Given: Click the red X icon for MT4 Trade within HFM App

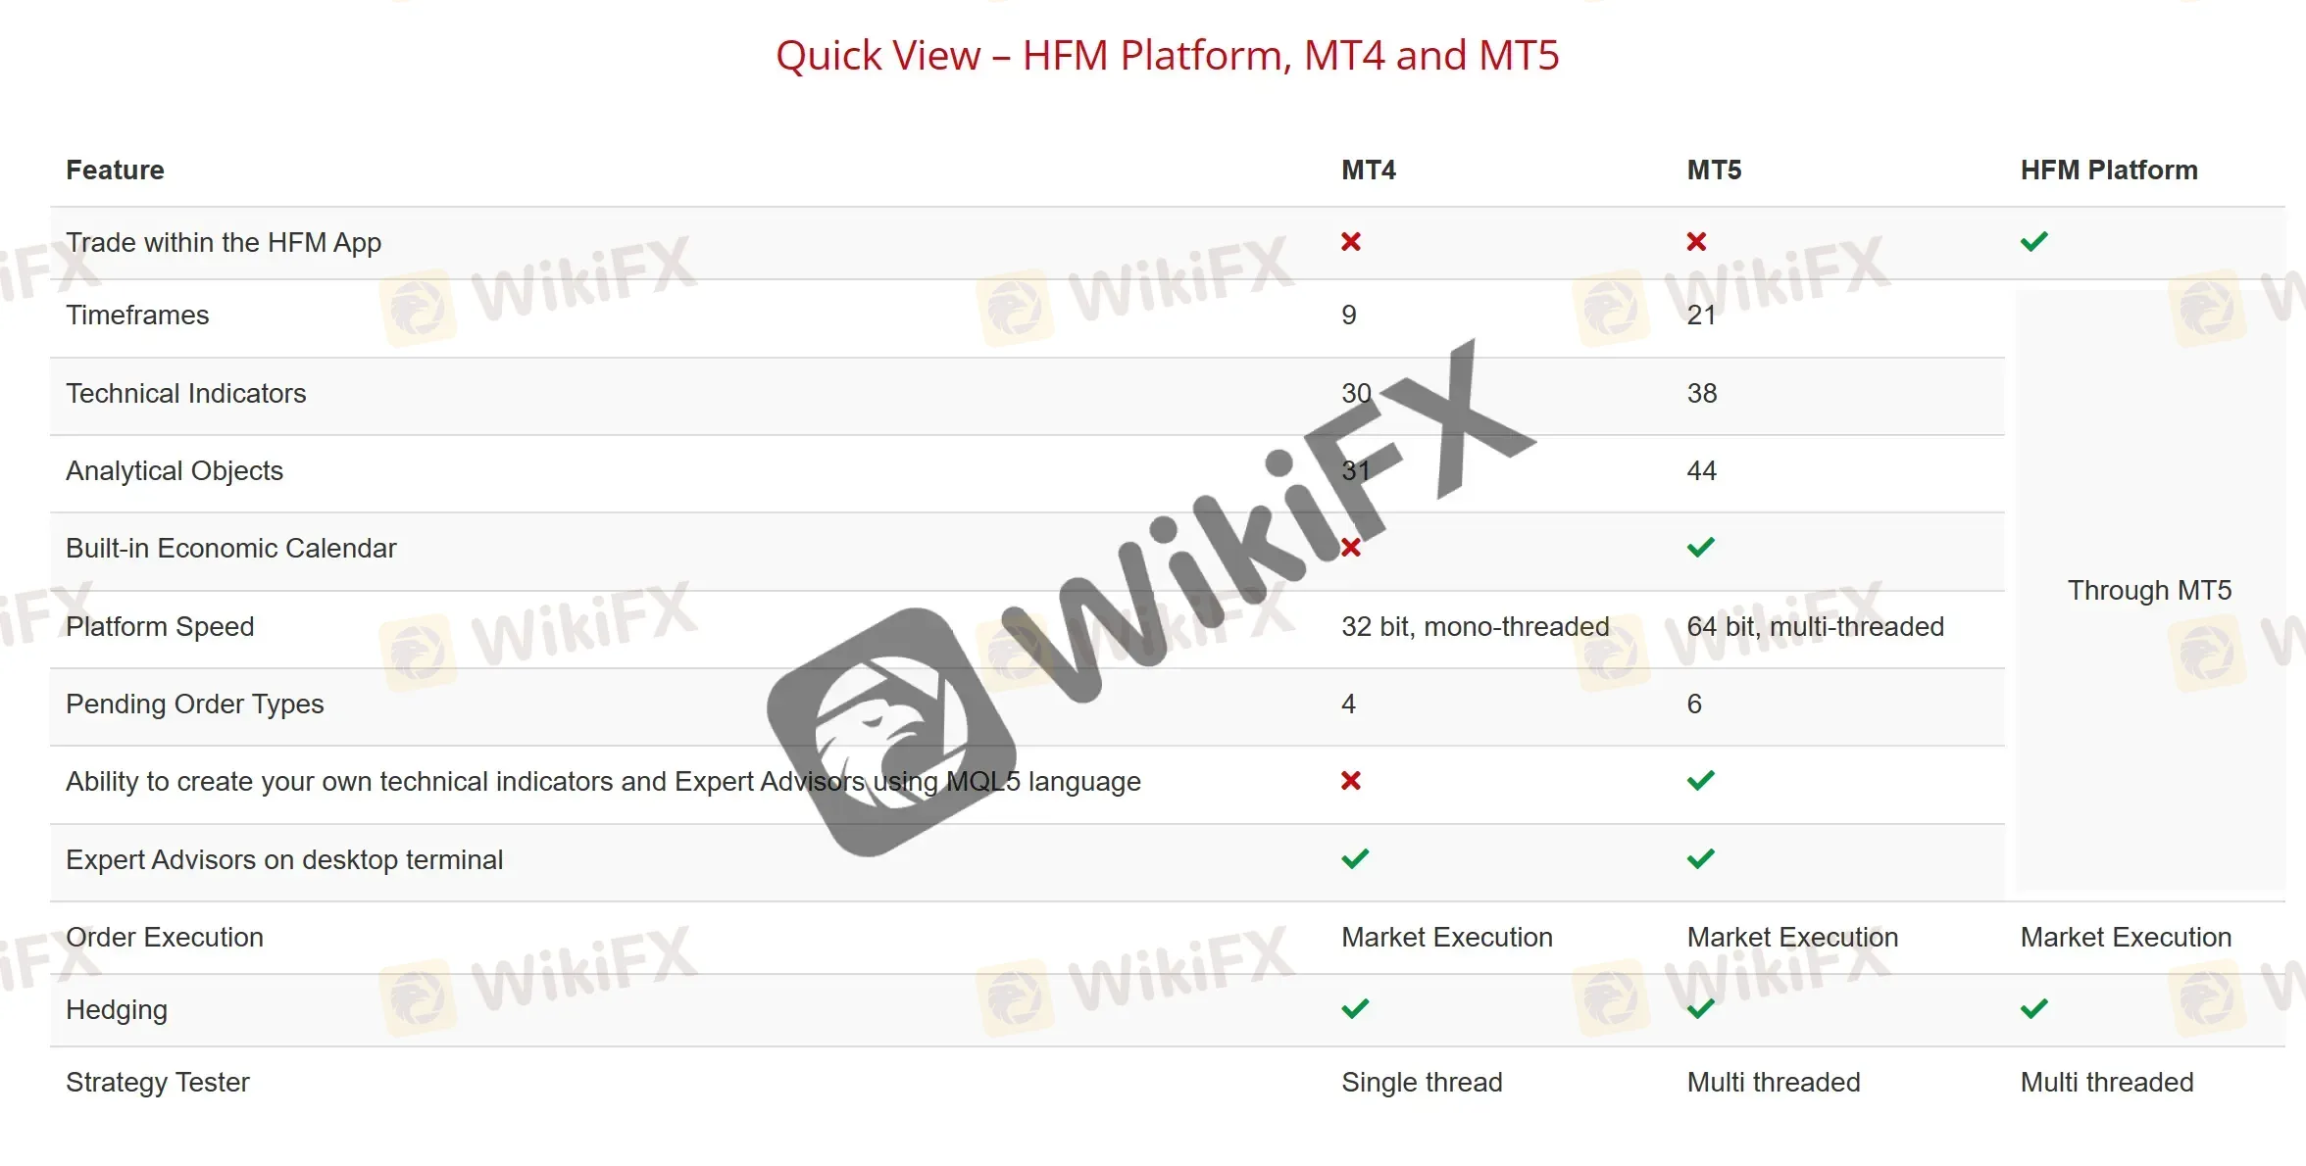Looking at the screenshot, I should pyautogui.click(x=1351, y=241).
